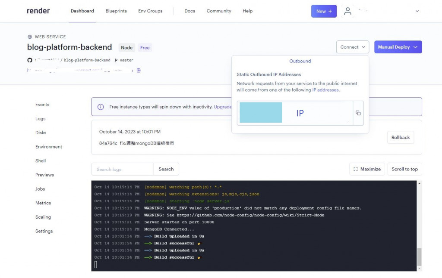
Task: Open Metrics in the sidebar
Action: [43, 203]
